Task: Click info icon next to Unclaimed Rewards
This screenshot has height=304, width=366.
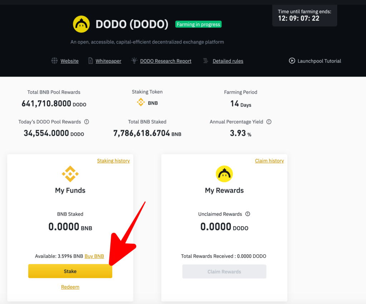Action: coord(248,214)
